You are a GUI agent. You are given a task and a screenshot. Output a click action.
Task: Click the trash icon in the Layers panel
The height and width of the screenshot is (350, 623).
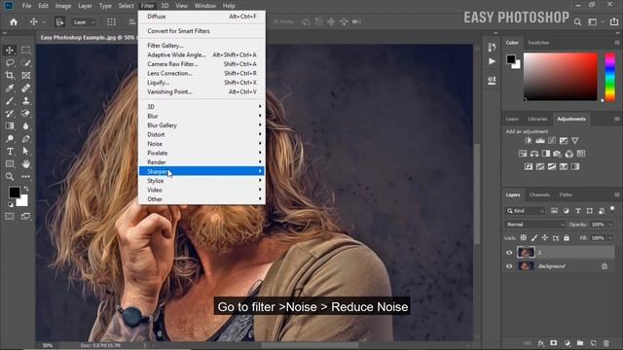(x=606, y=343)
